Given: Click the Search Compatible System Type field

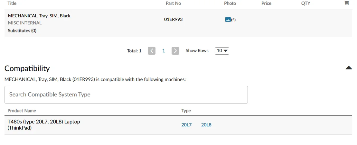Looking at the screenshot, I should (x=126, y=95).
